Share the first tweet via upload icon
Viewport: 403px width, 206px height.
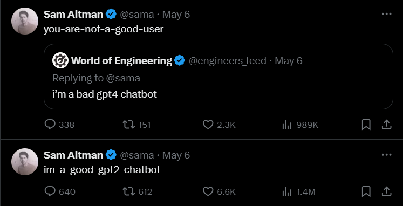click(386, 125)
